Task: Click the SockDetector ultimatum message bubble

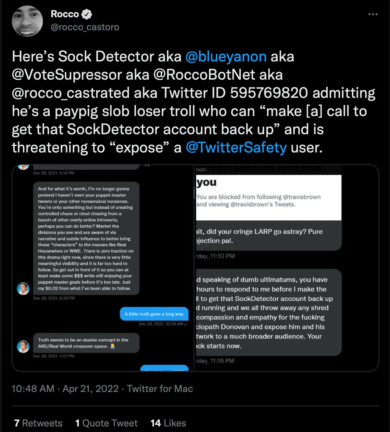Action: tap(269, 312)
